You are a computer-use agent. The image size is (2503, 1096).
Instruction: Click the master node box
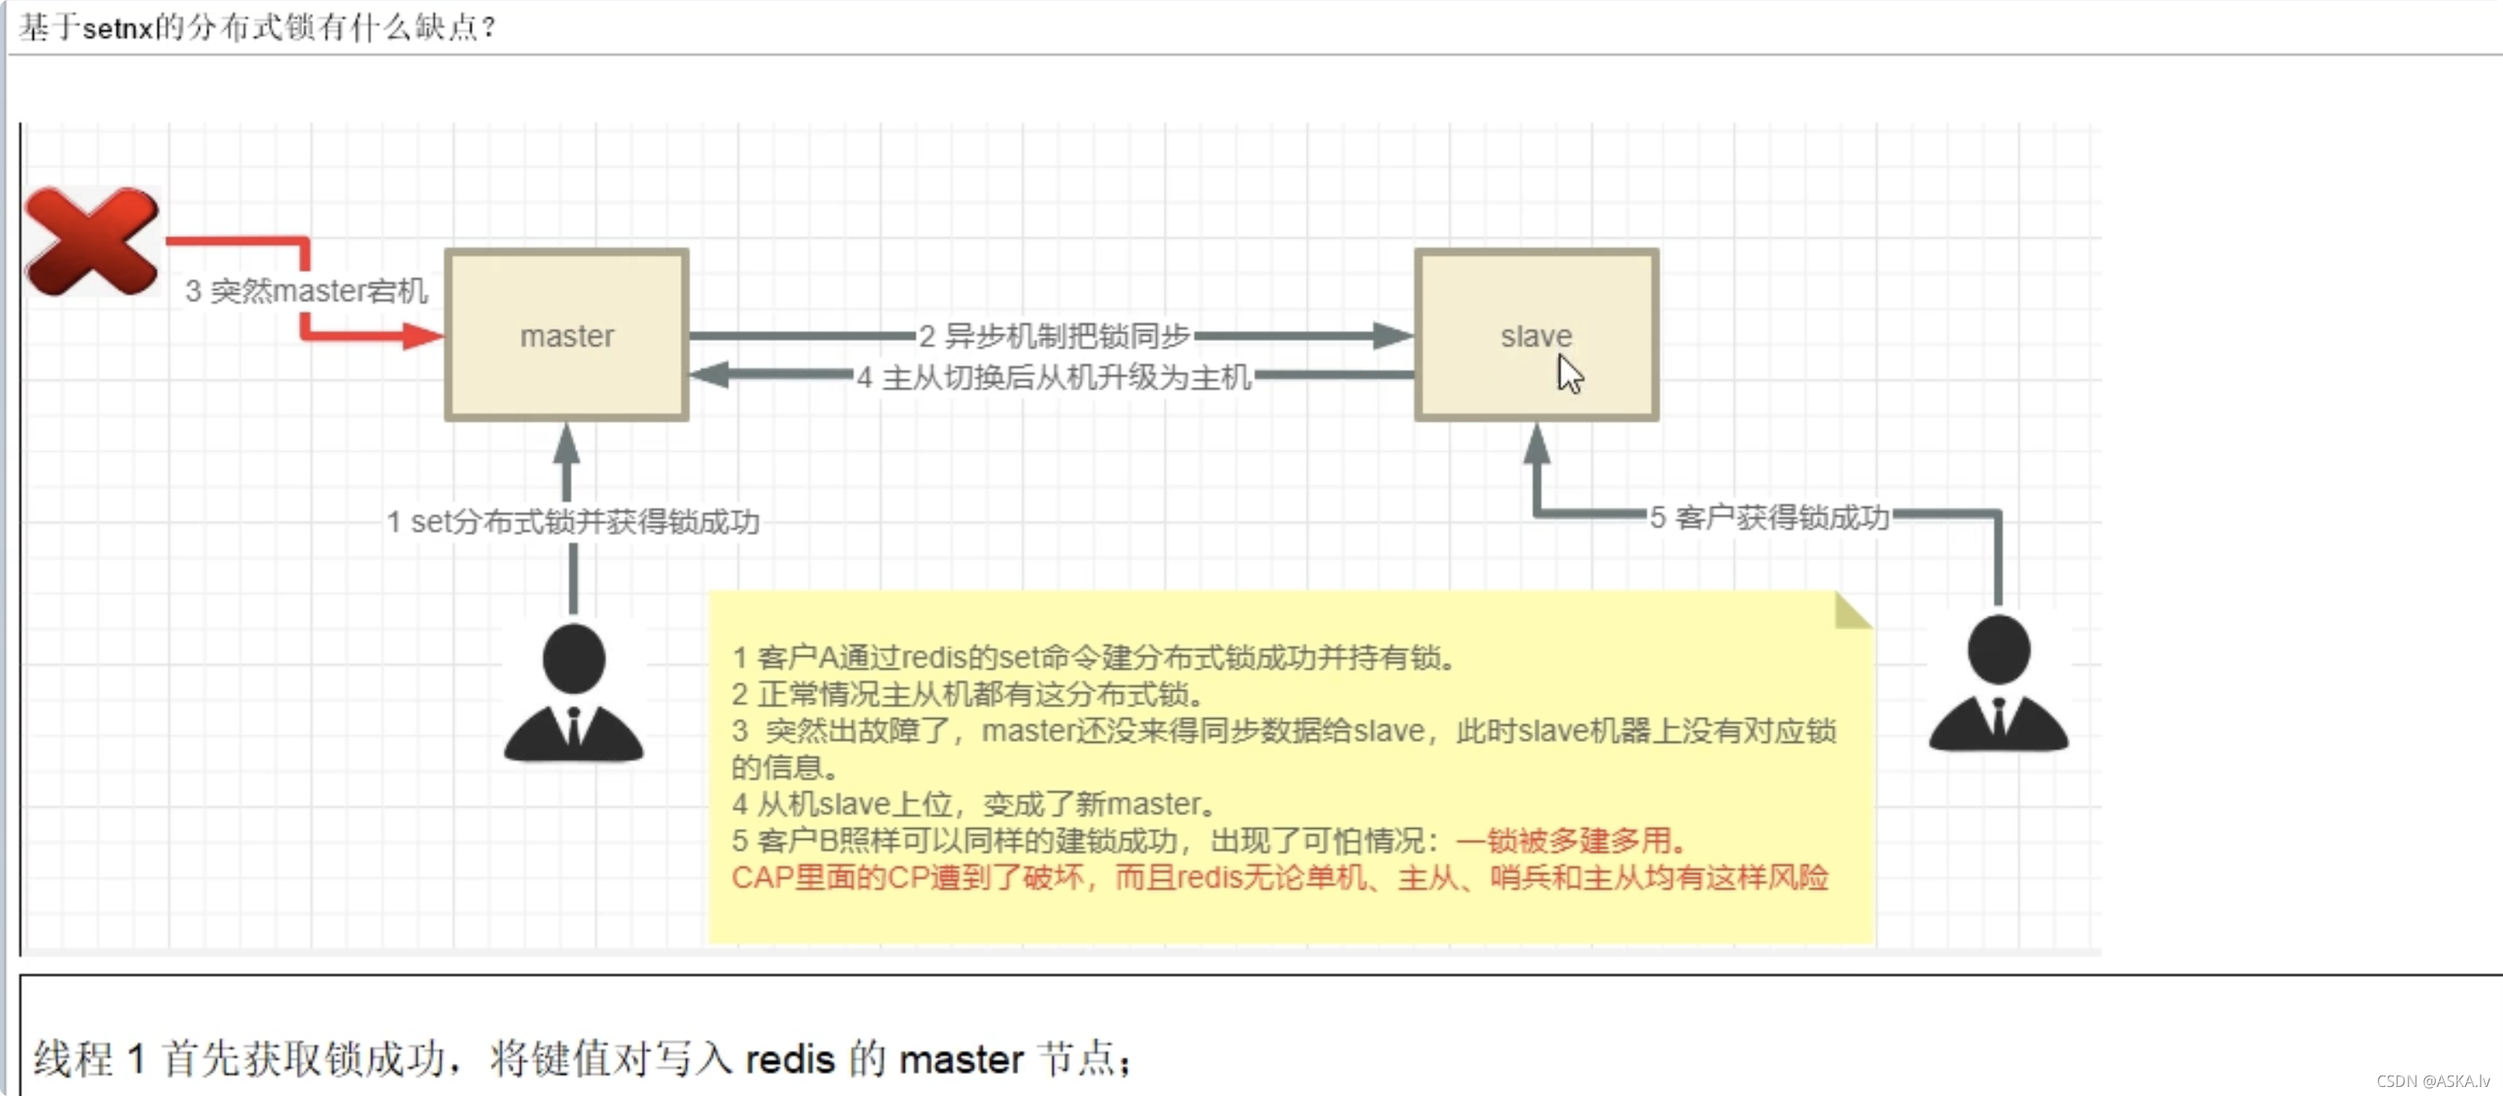567,335
